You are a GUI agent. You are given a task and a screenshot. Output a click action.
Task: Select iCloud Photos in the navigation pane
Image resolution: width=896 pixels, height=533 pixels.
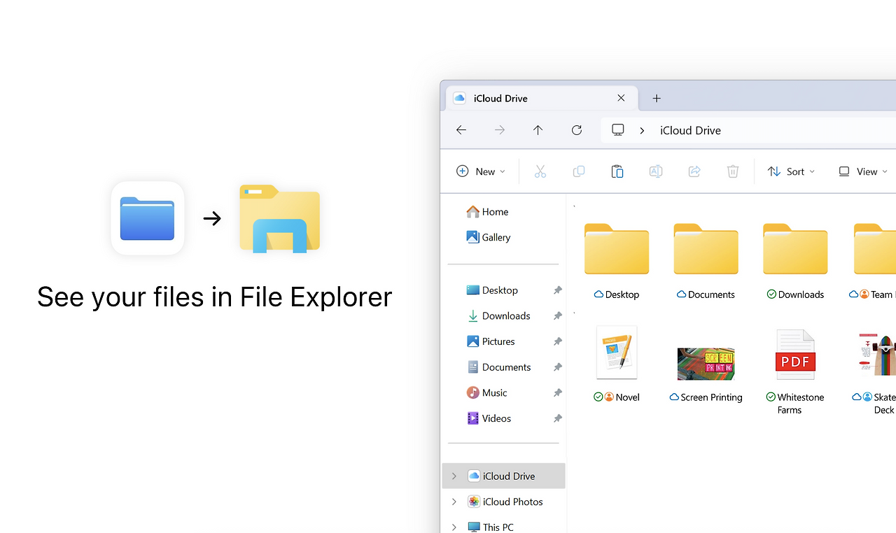505,502
